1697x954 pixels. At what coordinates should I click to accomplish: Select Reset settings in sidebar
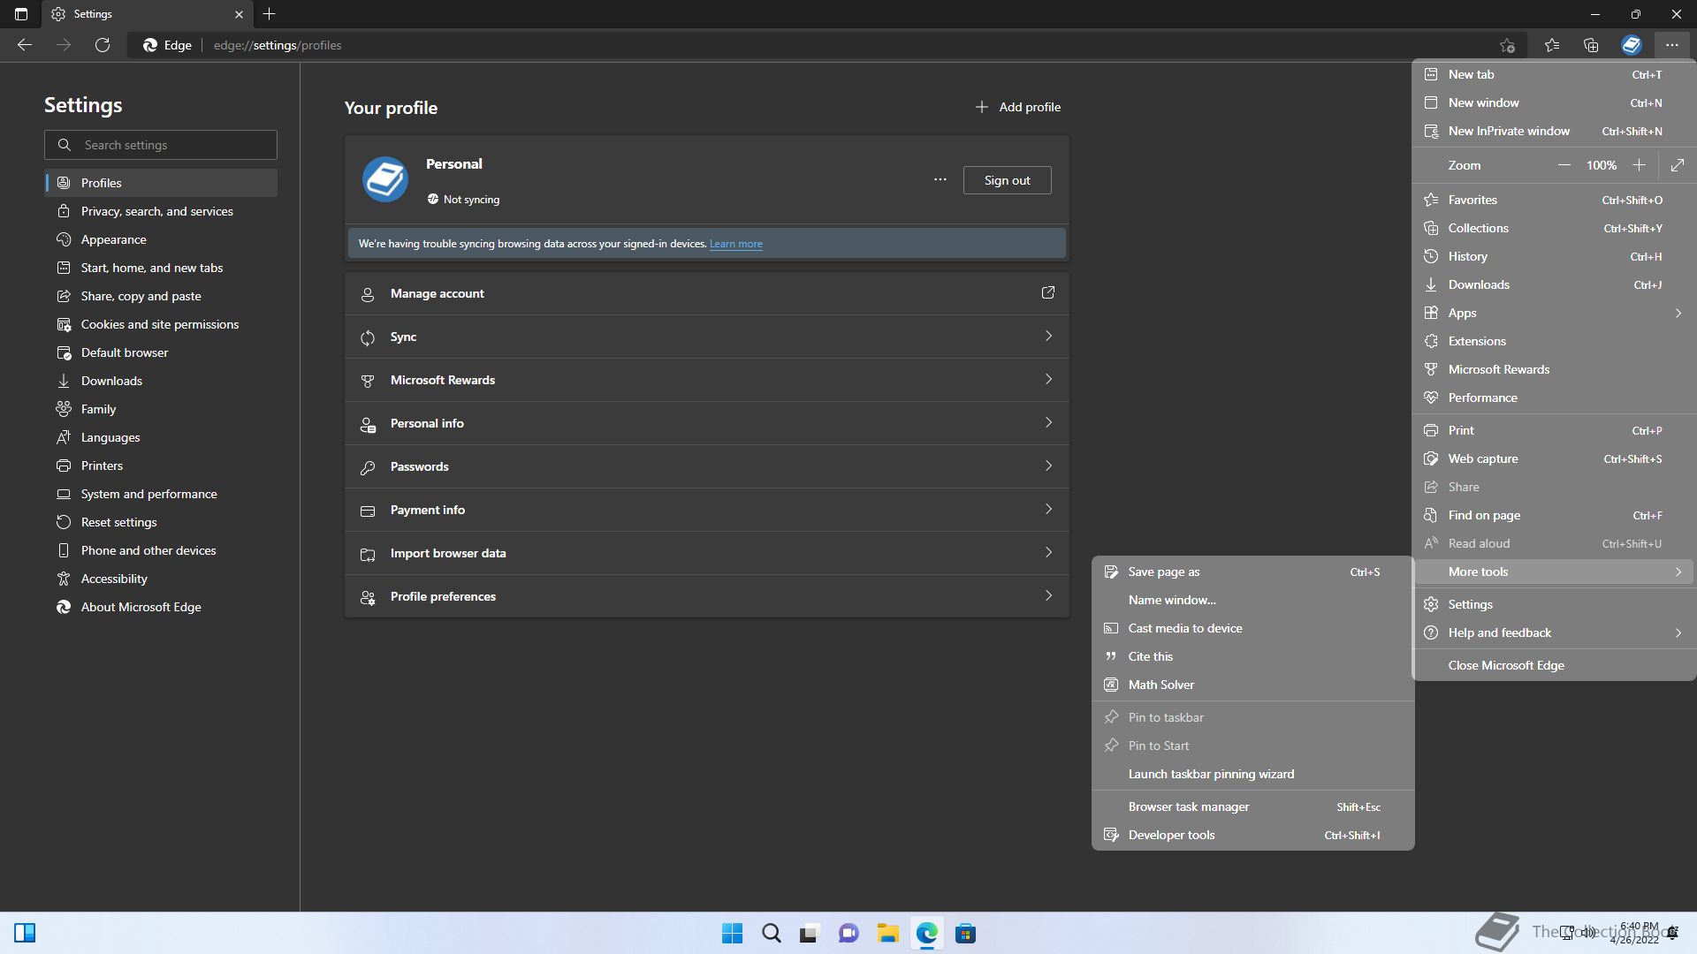click(161, 522)
